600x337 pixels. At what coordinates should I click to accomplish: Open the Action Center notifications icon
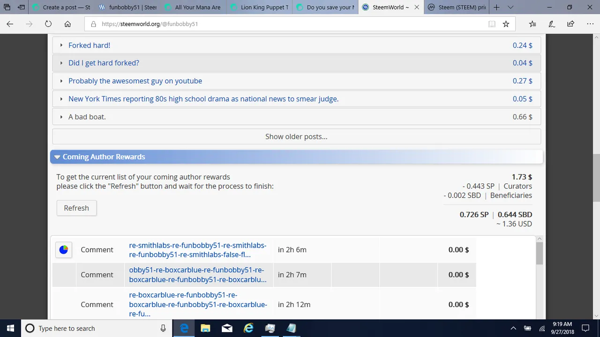[x=585, y=328]
